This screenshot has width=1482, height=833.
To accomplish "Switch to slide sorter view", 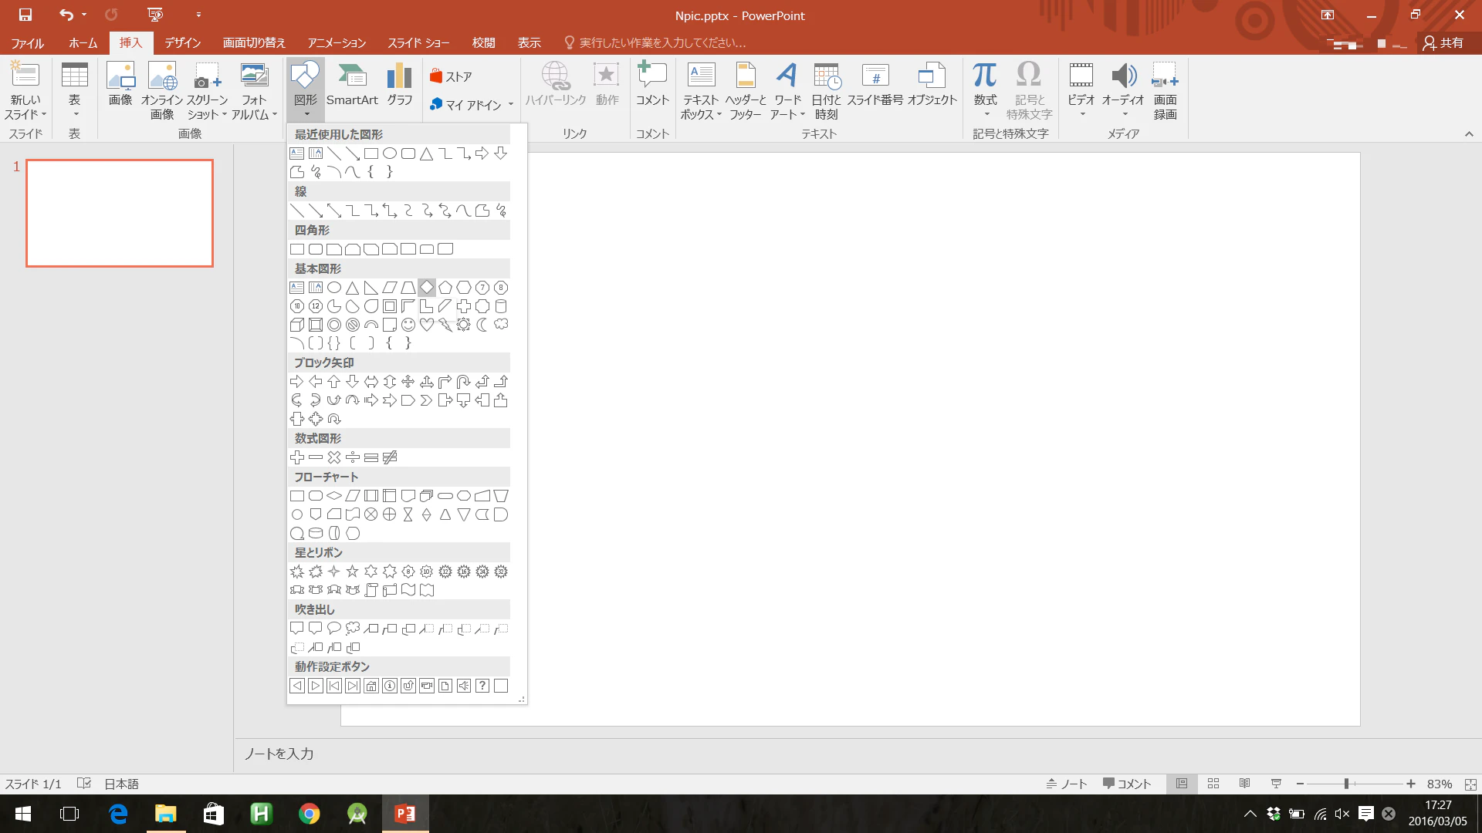I will coord(1213,784).
